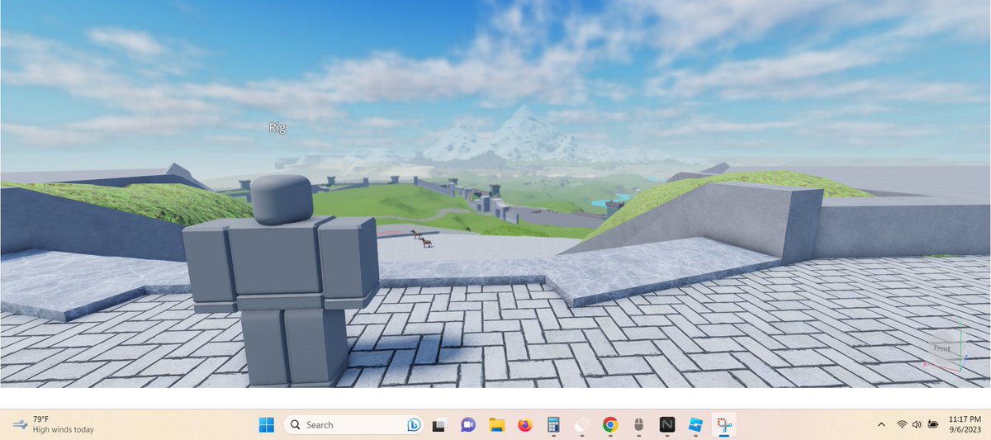This screenshot has width=991, height=440.
Task: Launch Firefox from the taskbar
Action: (525, 424)
